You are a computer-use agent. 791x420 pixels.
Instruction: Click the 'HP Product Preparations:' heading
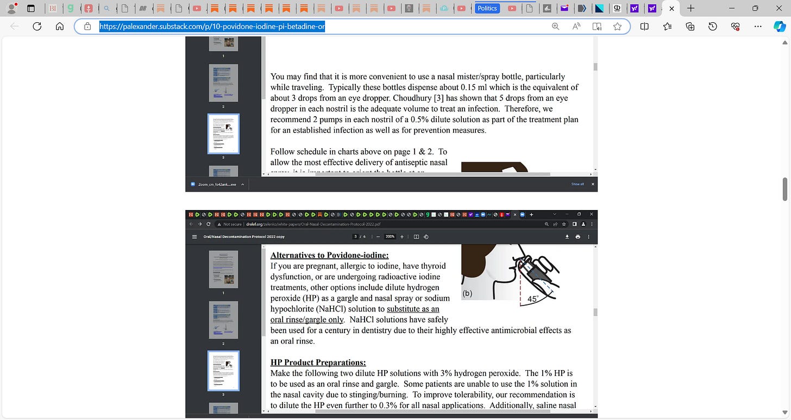pos(318,362)
